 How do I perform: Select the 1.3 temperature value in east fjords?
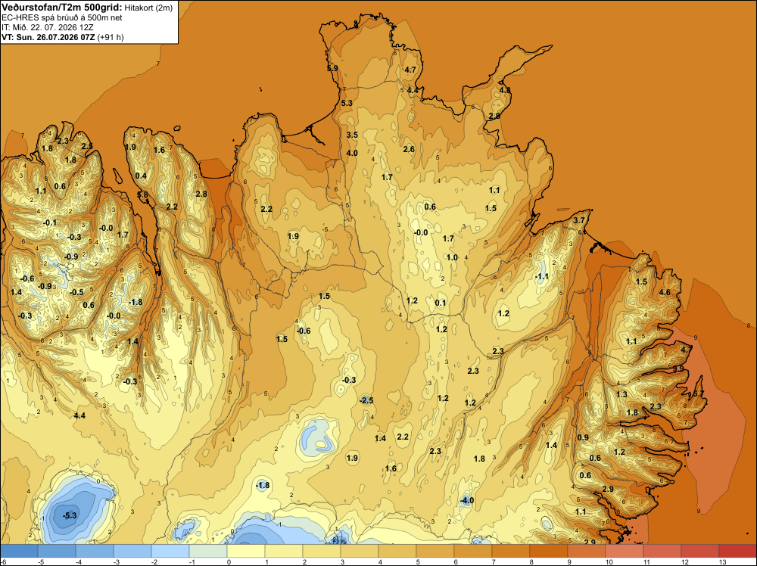click(621, 394)
